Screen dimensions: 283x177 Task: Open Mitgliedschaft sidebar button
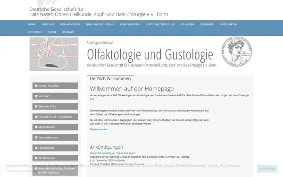pos(55,127)
